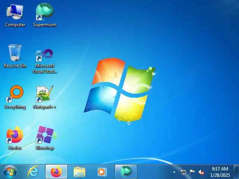239x179 pixels.
Task: Switch to Firefox on the taskbar
Action: click(x=56, y=172)
